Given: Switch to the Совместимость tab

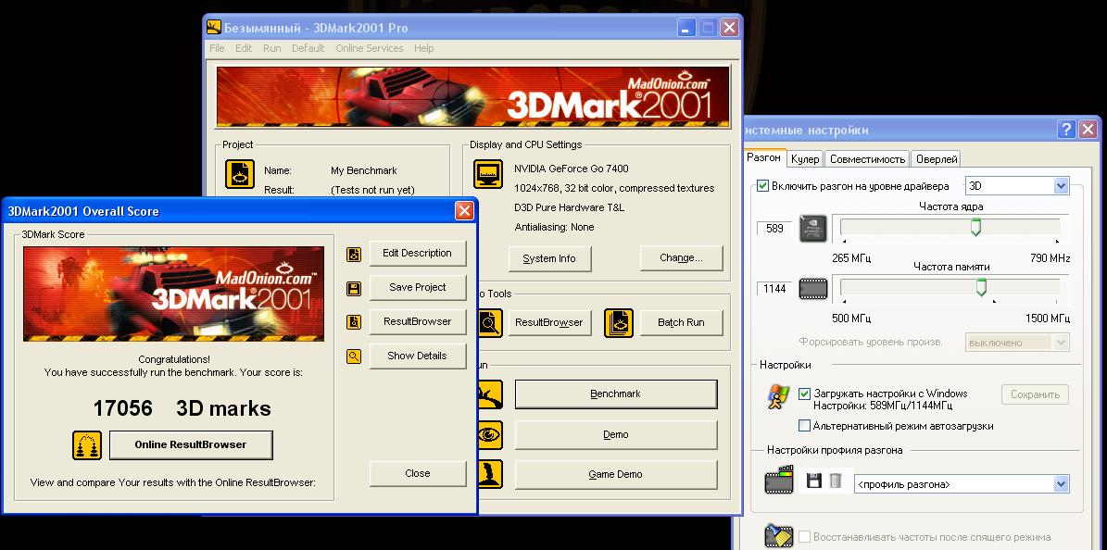Looking at the screenshot, I should (x=867, y=159).
